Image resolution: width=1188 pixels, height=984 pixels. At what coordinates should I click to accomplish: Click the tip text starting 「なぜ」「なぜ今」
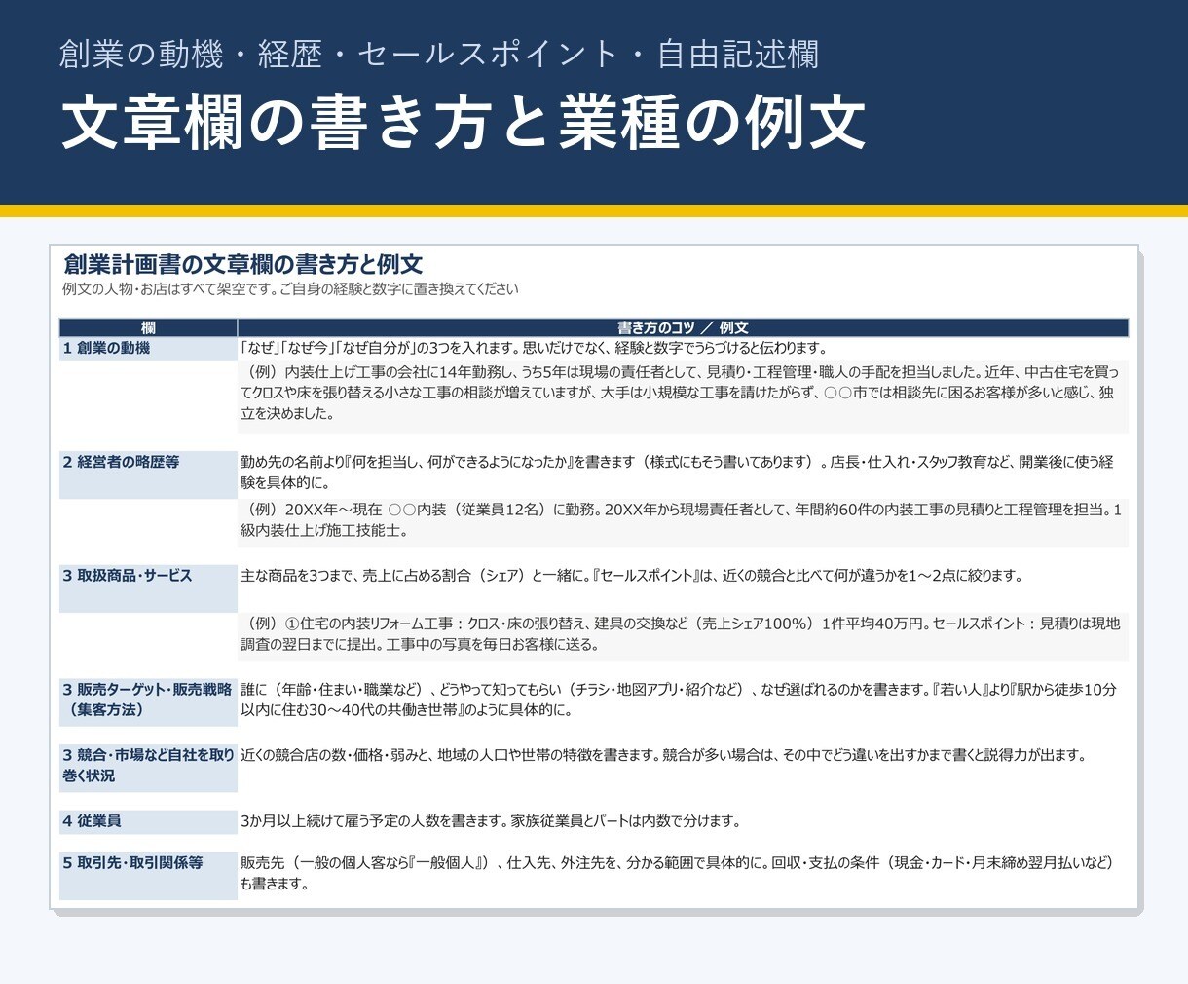pyautogui.click(x=534, y=348)
